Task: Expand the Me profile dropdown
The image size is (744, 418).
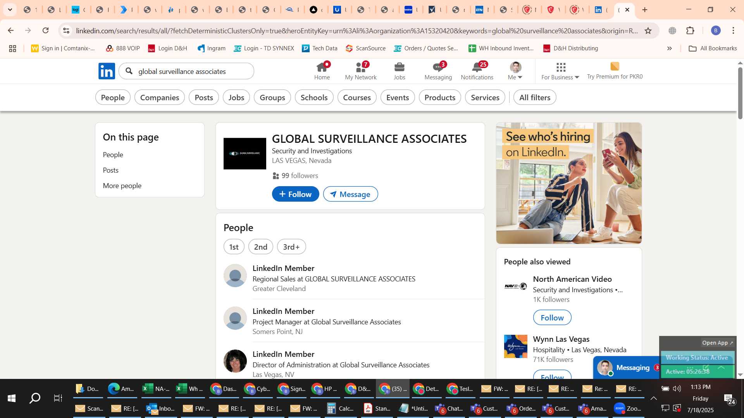Action: coord(515,71)
